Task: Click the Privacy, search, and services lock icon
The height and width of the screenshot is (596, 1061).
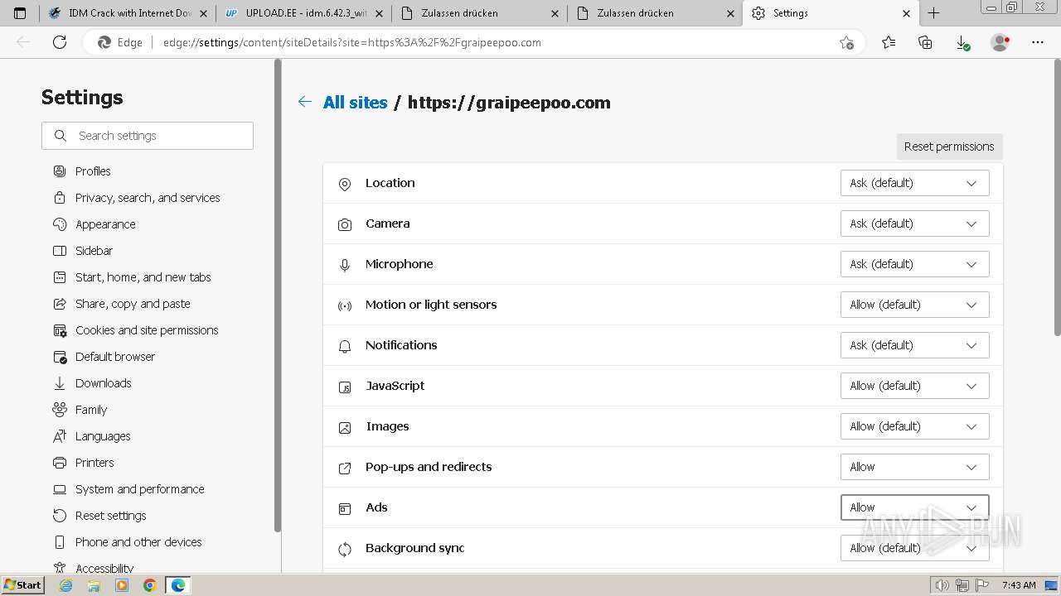Action: point(60,198)
